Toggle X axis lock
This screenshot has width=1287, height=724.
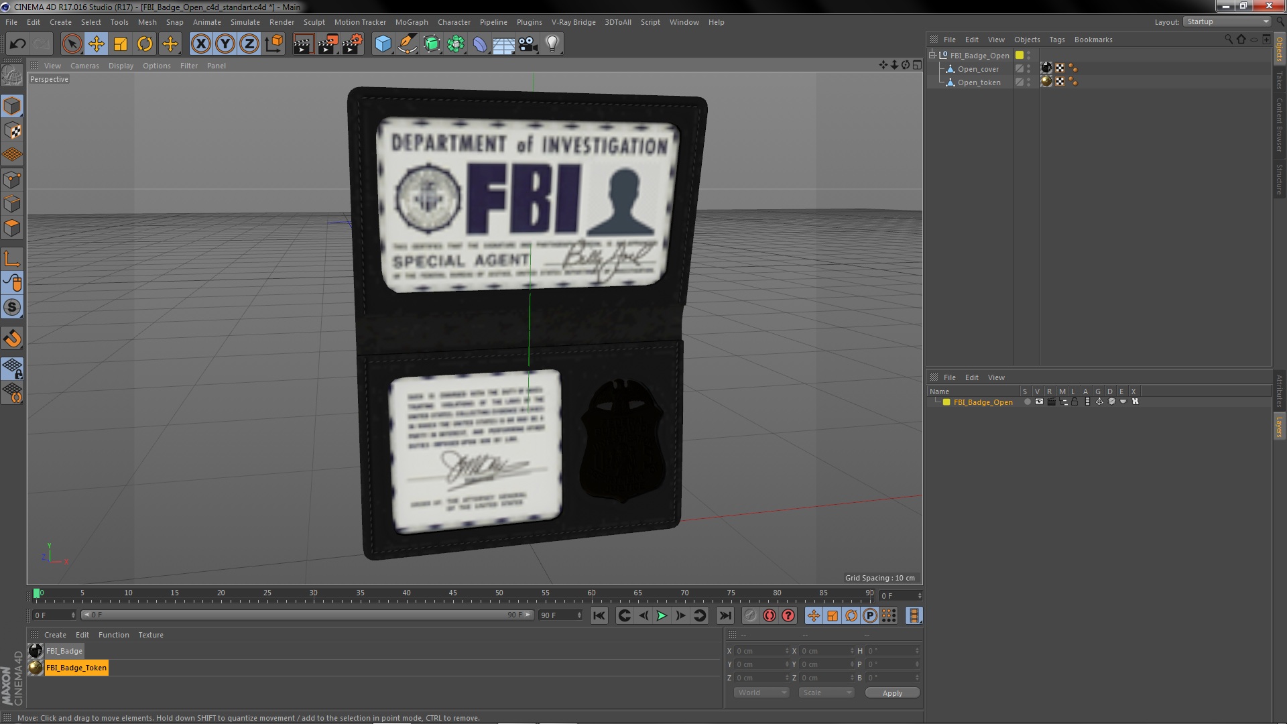(200, 44)
